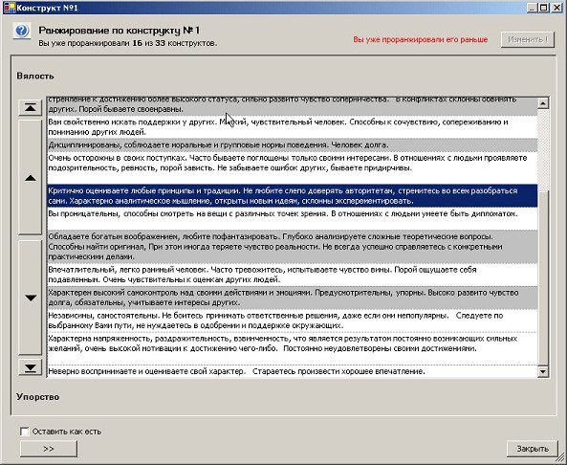Viewport: 567px width, 465px height.
Task: Move selected item down one position
Action: point(30,298)
